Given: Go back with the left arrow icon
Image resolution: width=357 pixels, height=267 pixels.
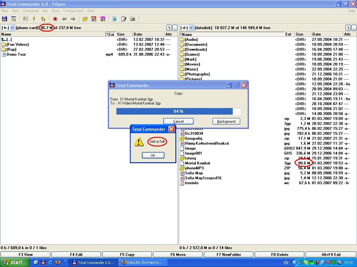Looking at the screenshot, I should (64, 19).
